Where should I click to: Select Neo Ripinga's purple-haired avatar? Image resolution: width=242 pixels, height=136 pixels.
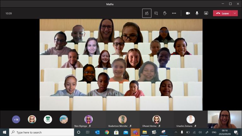click(89, 119)
